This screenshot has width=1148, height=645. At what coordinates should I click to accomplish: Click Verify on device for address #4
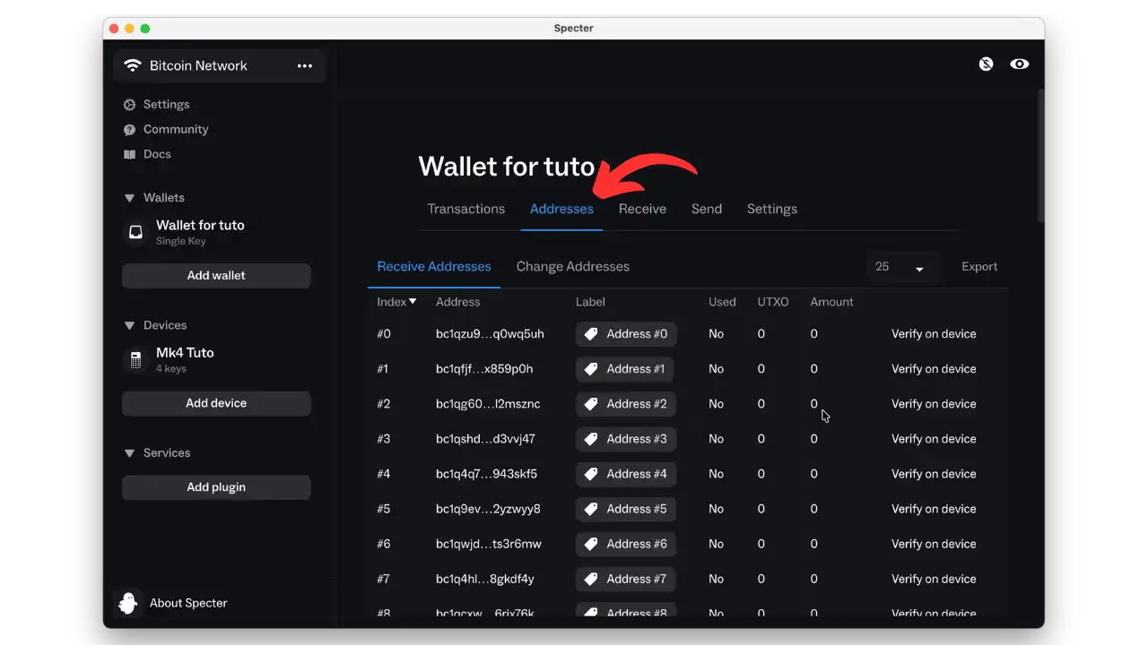[x=934, y=474]
